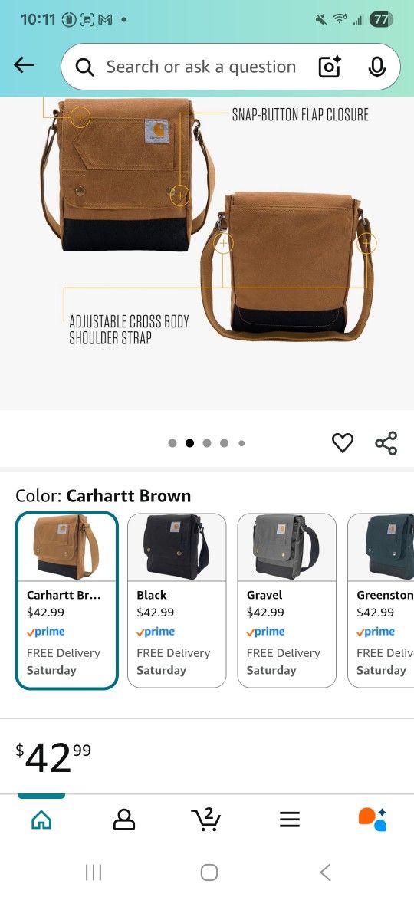Open the account profile icon
Viewport: 414px width, 897px height.
124,820
